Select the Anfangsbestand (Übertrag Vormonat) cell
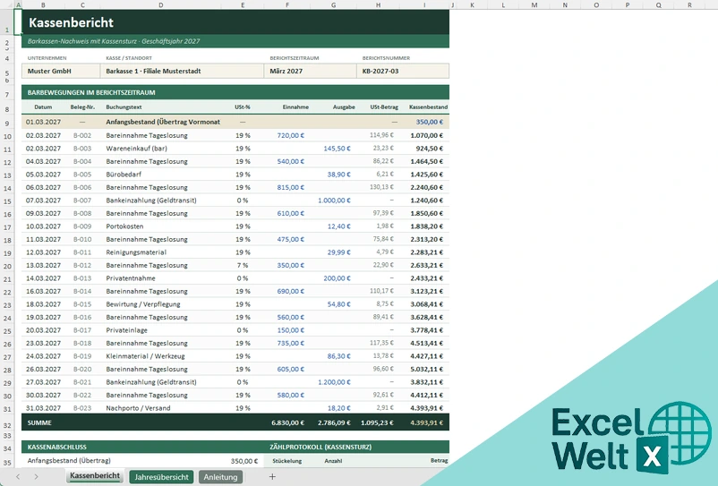Image resolution: width=718 pixels, height=486 pixels. click(163, 122)
